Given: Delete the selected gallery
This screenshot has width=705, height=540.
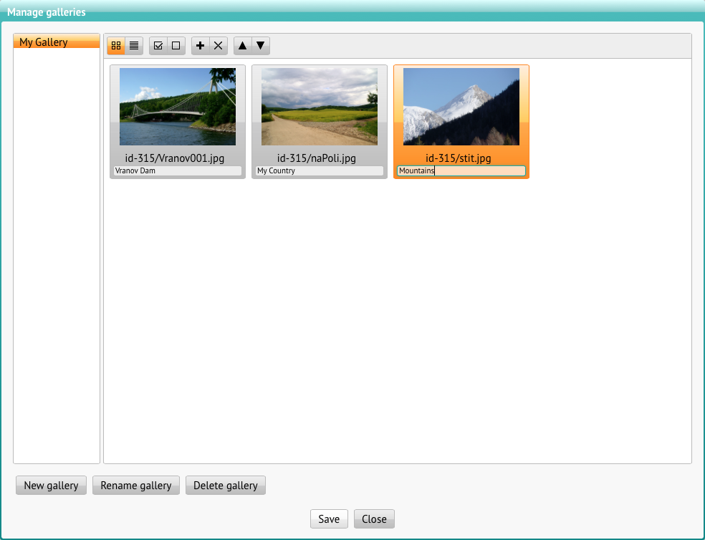Looking at the screenshot, I should point(225,485).
